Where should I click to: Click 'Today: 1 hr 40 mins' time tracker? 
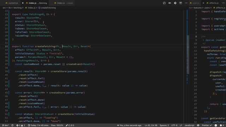38,126
